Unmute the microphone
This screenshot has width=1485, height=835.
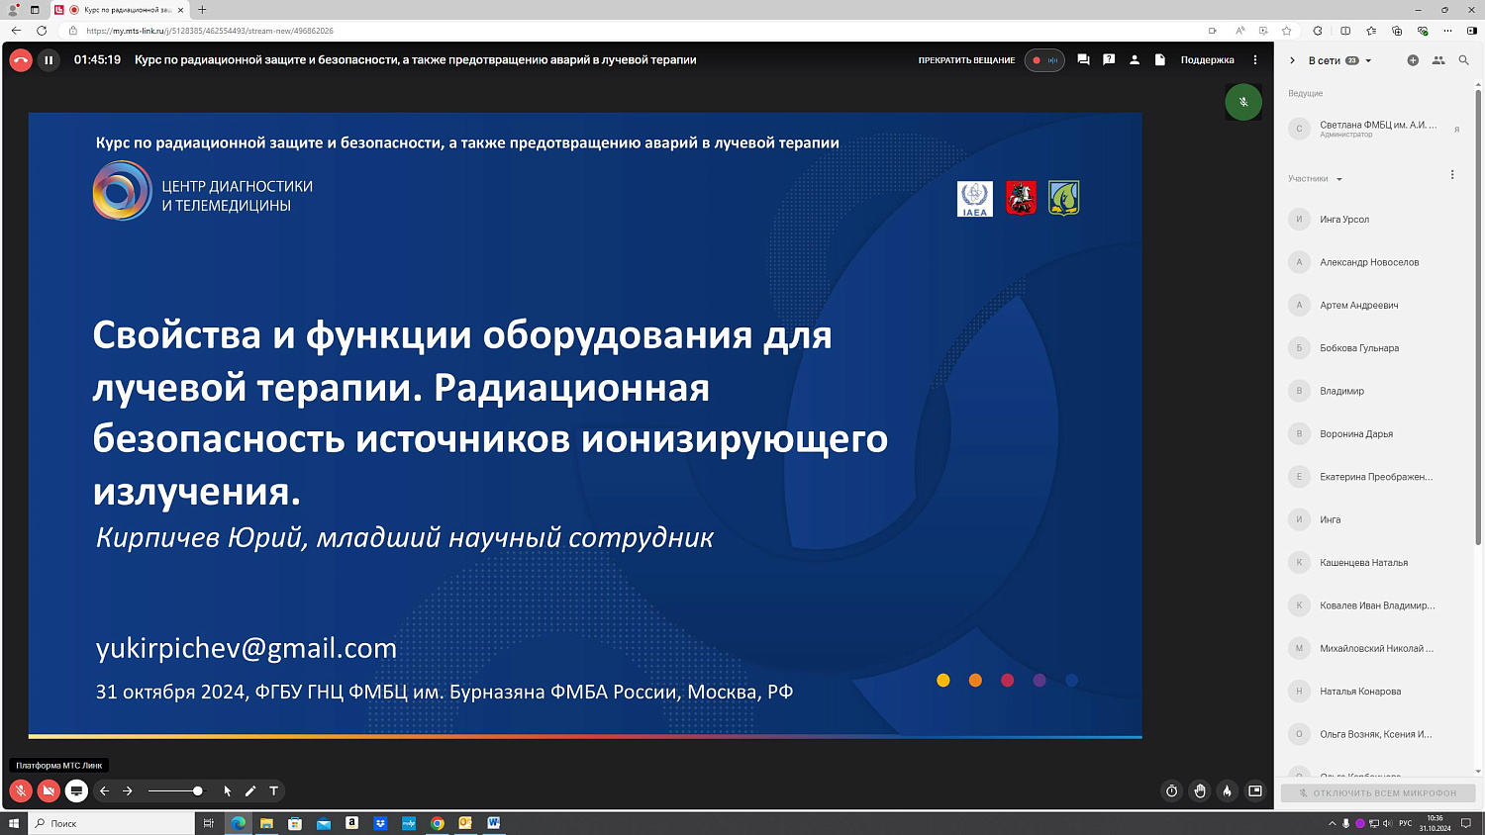pyautogui.click(x=21, y=791)
